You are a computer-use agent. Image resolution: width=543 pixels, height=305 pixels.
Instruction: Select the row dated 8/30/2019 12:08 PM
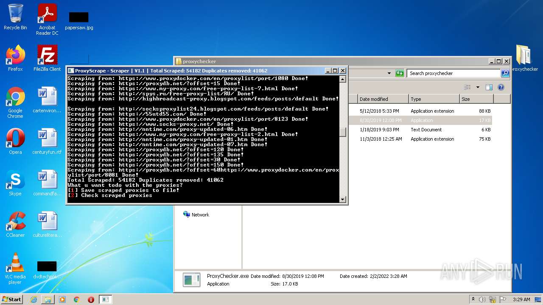[420, 120]
